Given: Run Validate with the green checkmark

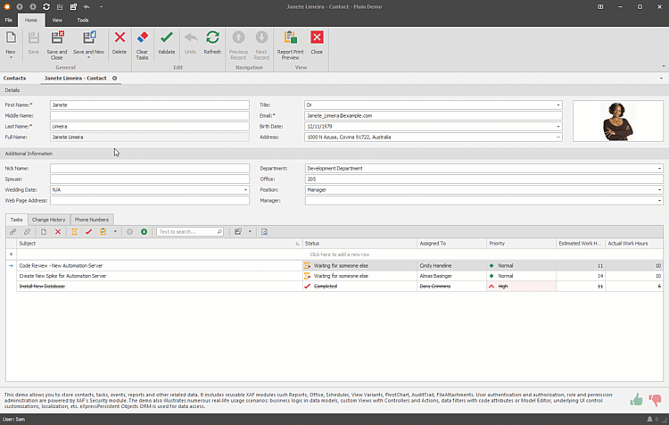Looking at the screenshot, I should 167,38.
